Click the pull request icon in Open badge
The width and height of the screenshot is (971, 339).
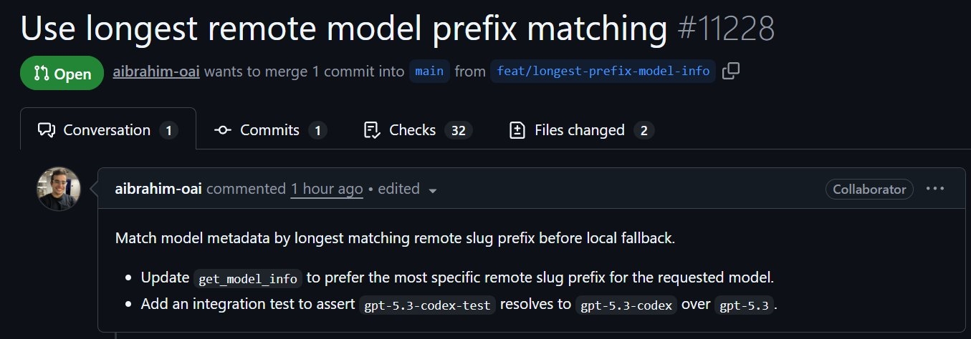41,74
